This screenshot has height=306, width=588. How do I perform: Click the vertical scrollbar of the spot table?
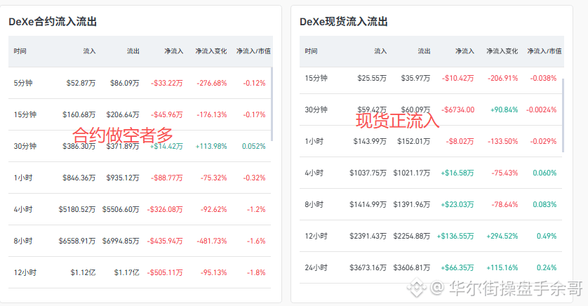(x=563, y=115)
